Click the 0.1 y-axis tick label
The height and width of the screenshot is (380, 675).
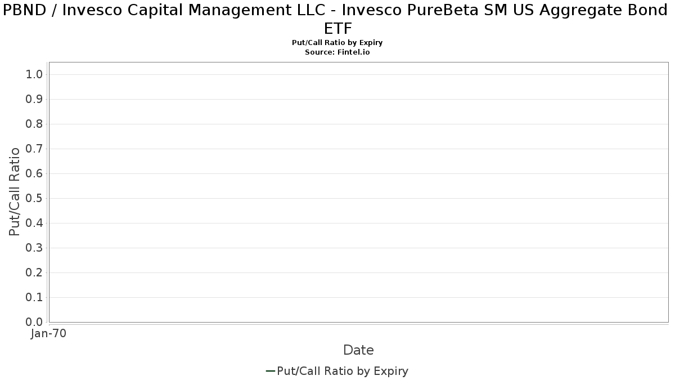(x=34, y=298)
